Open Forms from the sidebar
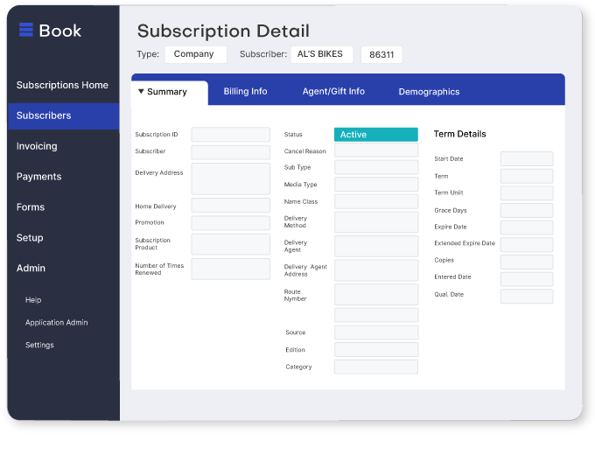The image size is (595, 455). [30, 207]
